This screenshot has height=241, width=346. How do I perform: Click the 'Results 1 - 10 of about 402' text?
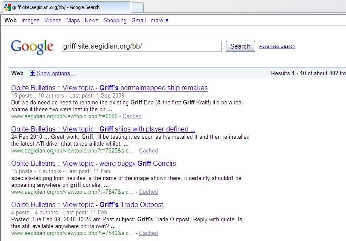tap(305, 73)
